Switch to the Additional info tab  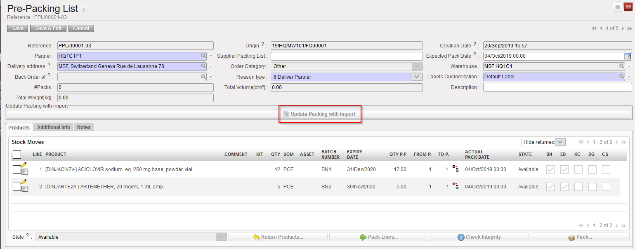coord(54,127)
